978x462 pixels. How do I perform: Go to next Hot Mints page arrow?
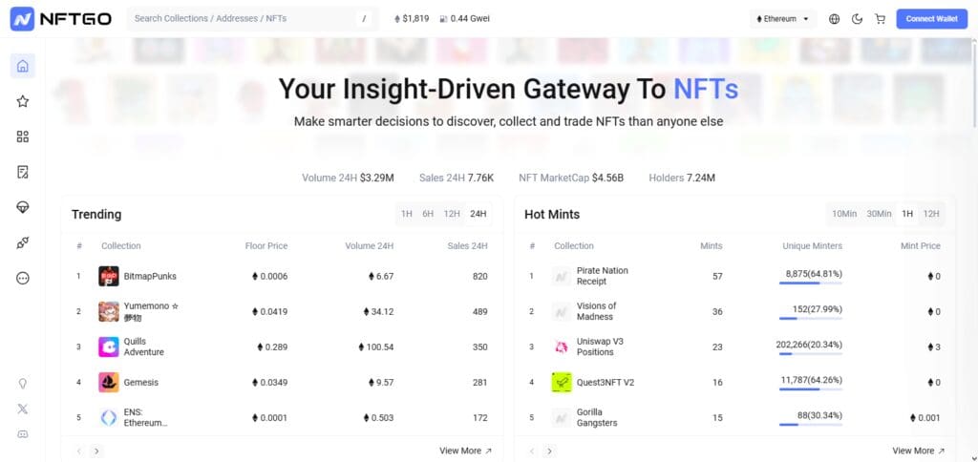(549, 451)
